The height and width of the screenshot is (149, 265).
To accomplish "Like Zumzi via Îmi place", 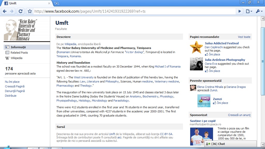I will pos(222,103).
